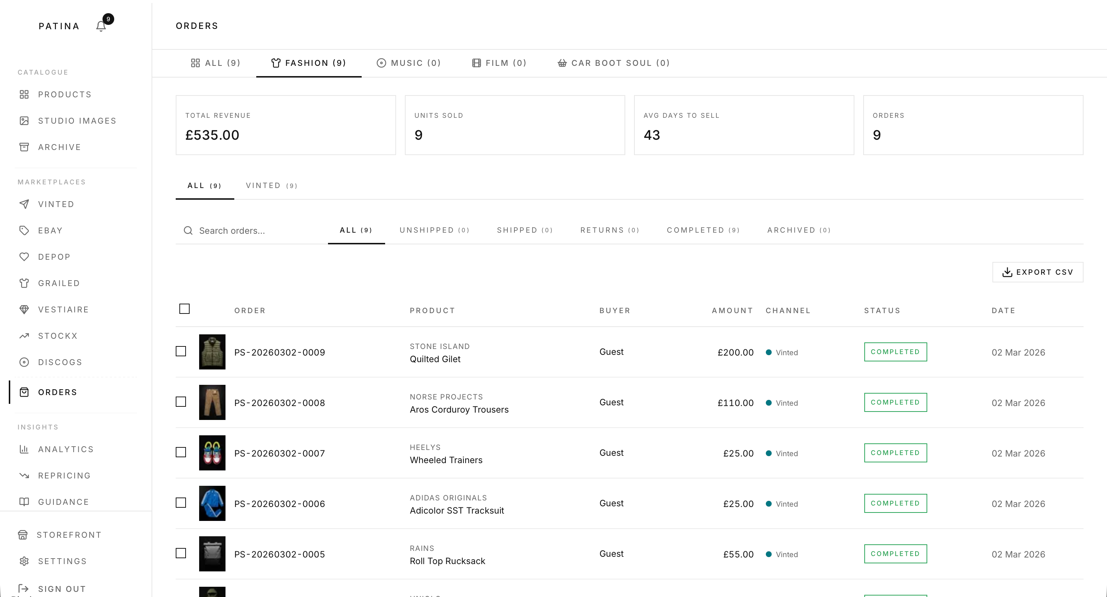Select order PS-20260302-0009 checkbox
1107x597 pixels.
pos(181,351)
